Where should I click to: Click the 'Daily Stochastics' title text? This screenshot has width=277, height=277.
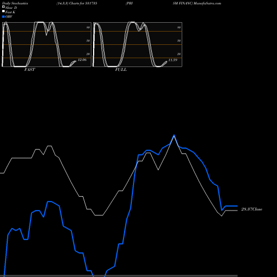[15, 3]
